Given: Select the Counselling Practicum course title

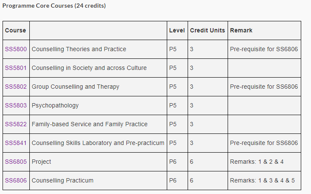Looking at the screenshot, I should tap(63, 180).
